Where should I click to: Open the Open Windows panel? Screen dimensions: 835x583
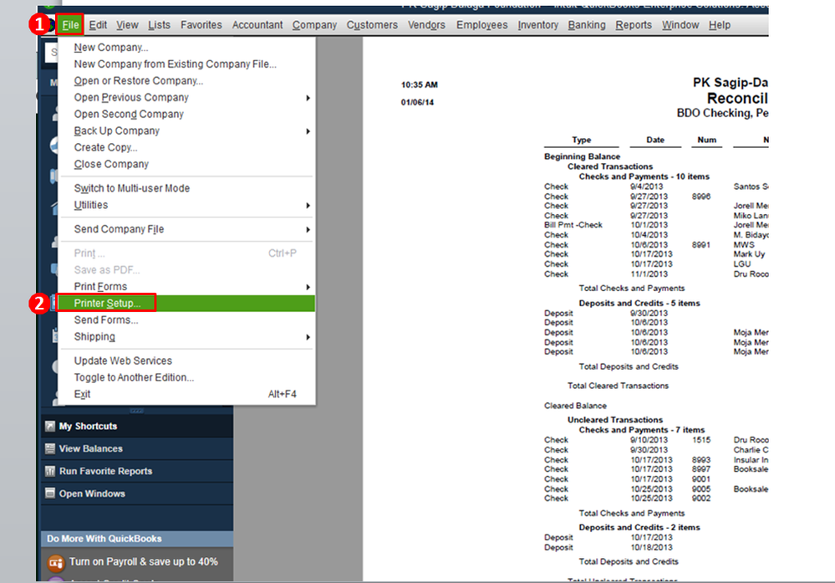[137, 494]
